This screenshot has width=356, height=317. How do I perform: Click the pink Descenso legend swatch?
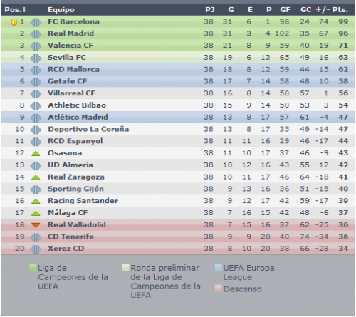pyautogui.click(x=219, y=289)
